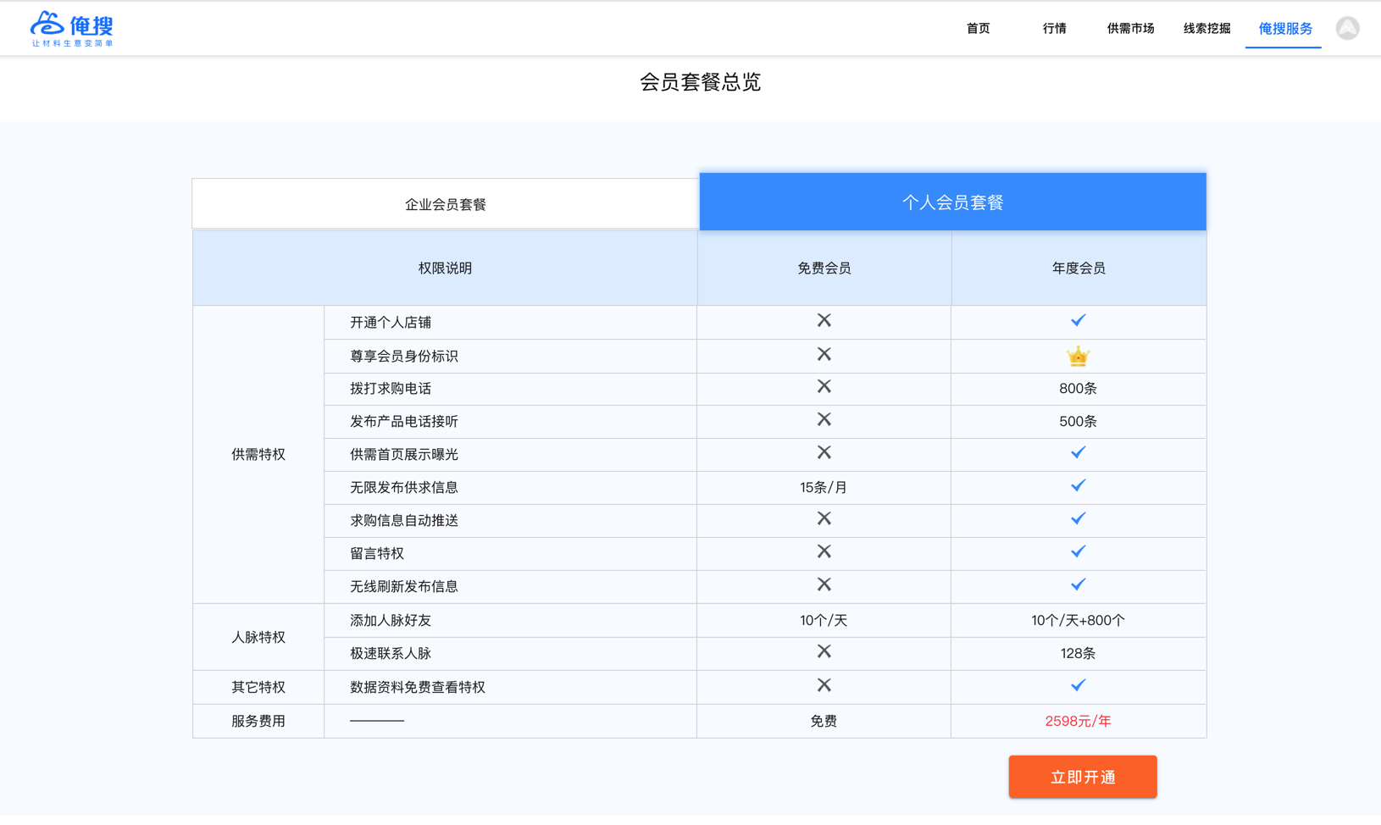Screen dimensions: 1381x825
Task: Open 俺搜服务 menu item
Action: click(1284, 29)
